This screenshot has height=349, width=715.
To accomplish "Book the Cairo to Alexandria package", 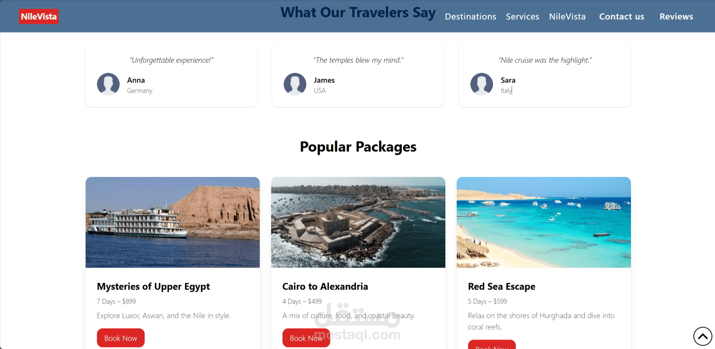I will click(306, 338).
